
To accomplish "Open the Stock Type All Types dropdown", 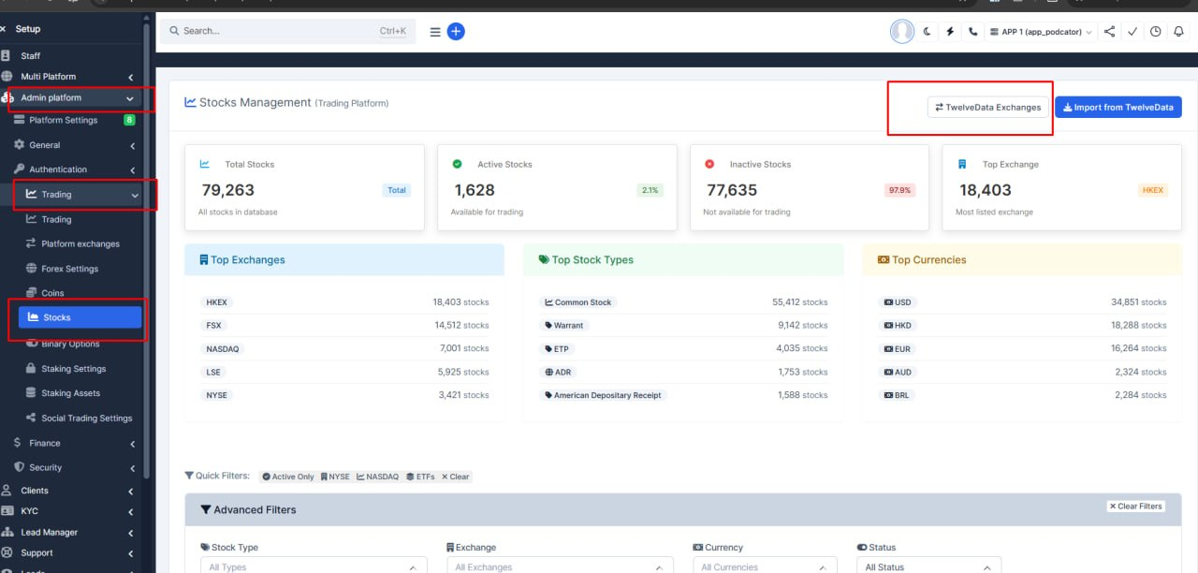I will 314,566.
